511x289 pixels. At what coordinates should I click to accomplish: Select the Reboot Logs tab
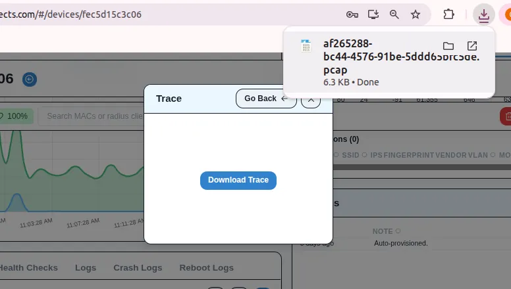pos(206,268)
